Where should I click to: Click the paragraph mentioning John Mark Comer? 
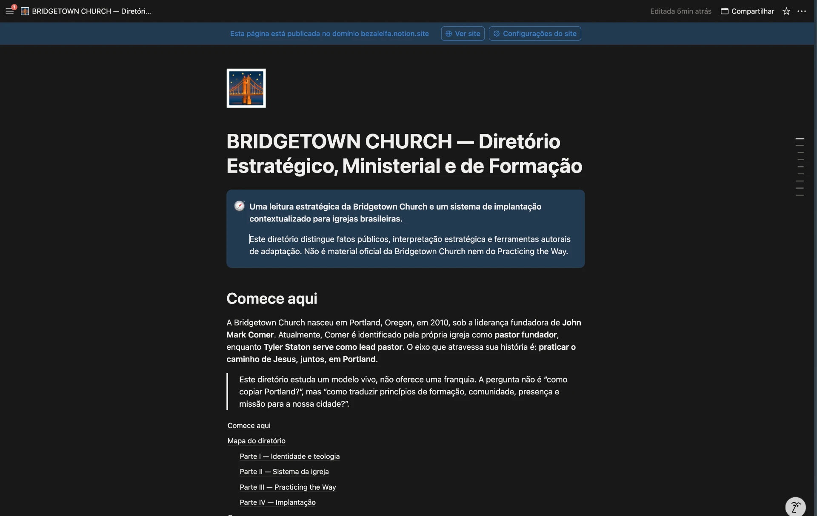[x=404, y=341]
